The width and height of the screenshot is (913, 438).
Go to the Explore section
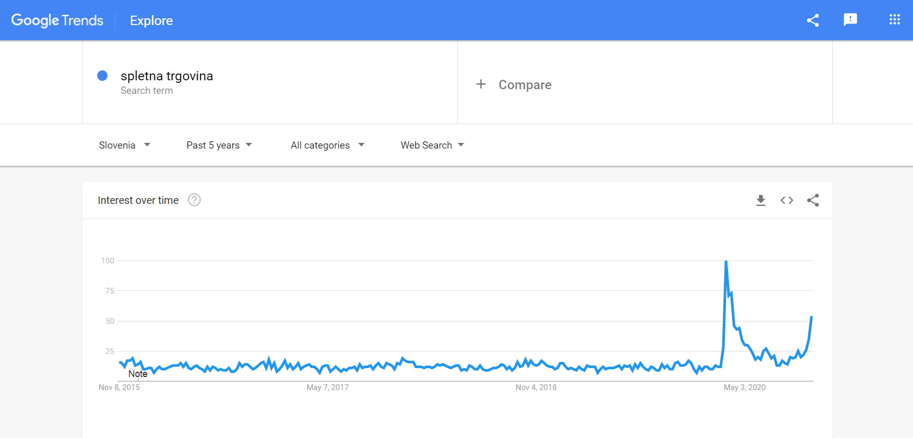tap(151, 20)
